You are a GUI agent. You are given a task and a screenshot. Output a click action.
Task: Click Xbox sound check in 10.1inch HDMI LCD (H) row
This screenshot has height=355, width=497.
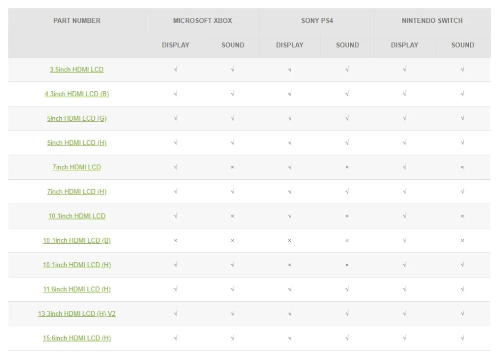pyautogui.click(x=233, y=265)
